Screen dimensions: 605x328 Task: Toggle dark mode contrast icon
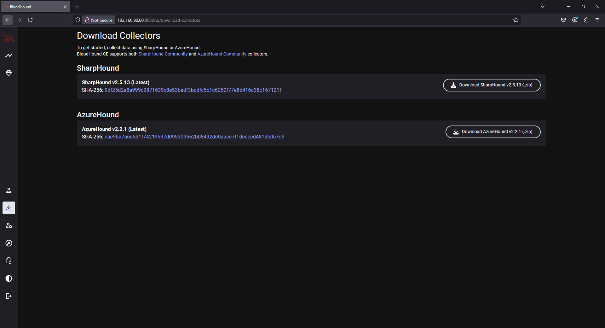pos(9,278)
